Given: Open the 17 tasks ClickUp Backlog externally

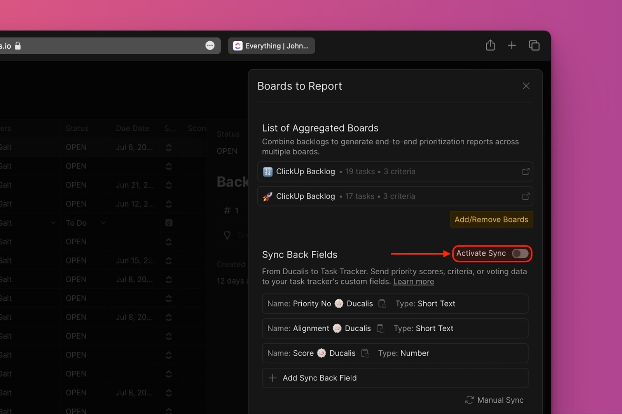Looking at the screenshot, I should tap(526, 196).
